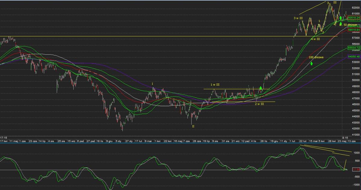Click the 8:15 time label near right edge

click(x=345, y=138)
